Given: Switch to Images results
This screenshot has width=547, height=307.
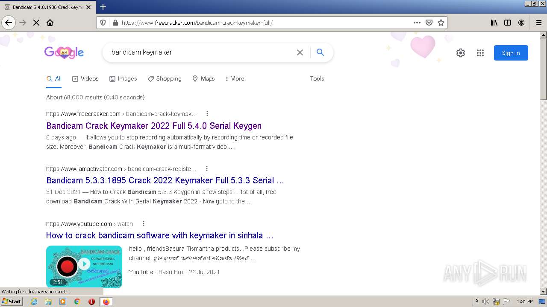Looking at the screenshot, I should point(123,78).
